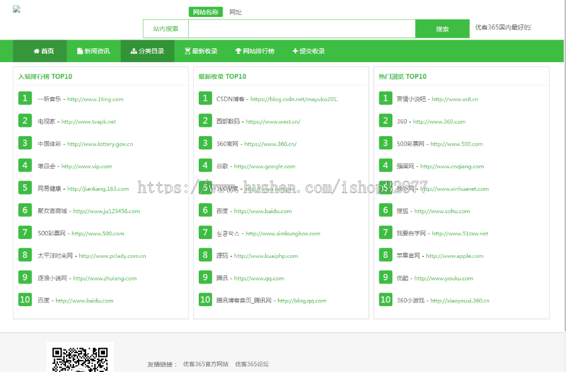Open link http://www.360.com
The width and height of the screenshot is (566, 372).
(x=439, y=122)
